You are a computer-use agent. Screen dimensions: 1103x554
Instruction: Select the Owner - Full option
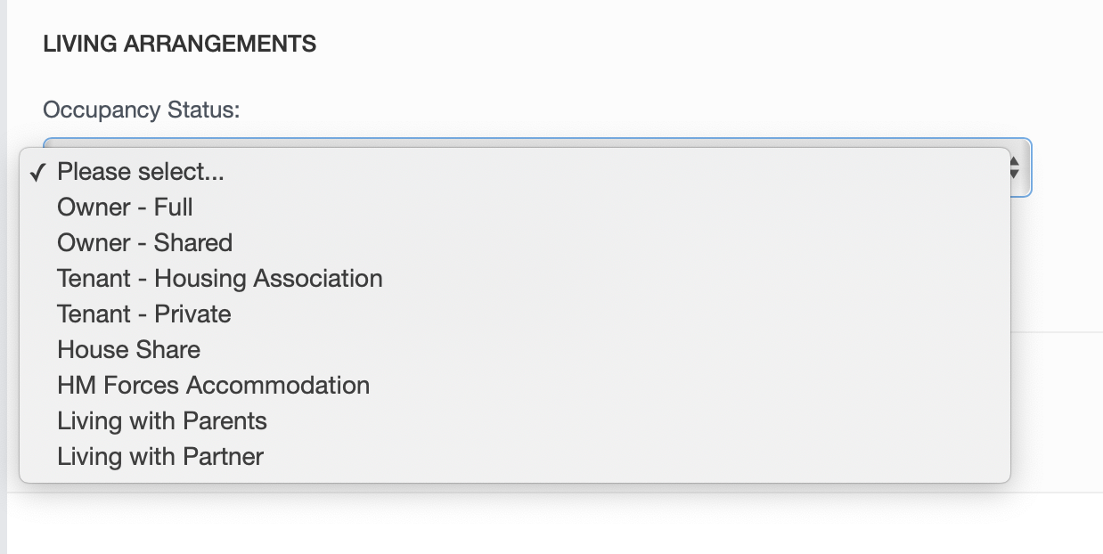(124, 207)
